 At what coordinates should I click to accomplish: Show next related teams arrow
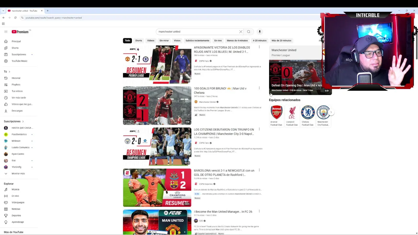pos(331,112)
